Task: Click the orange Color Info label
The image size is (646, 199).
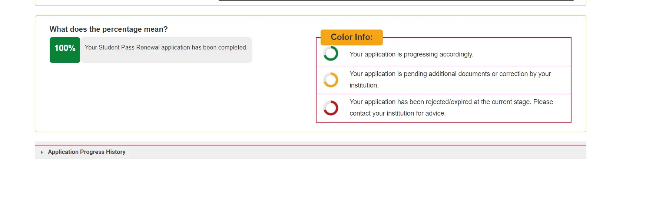Action: pos(351,37)
